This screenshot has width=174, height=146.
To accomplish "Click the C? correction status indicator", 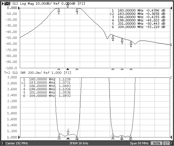I will coord(166,143).
